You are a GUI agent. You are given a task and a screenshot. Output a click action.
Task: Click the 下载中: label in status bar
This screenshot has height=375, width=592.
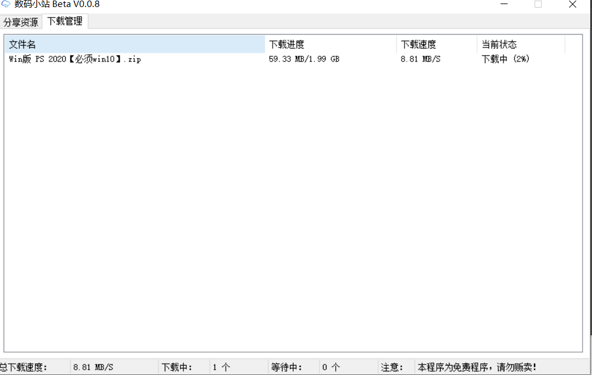pos(177,367)
